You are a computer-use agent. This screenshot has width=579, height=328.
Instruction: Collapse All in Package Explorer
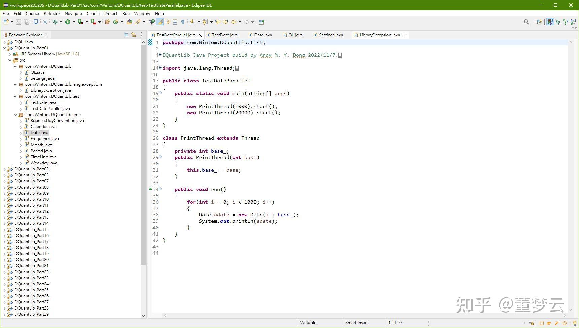126,35
